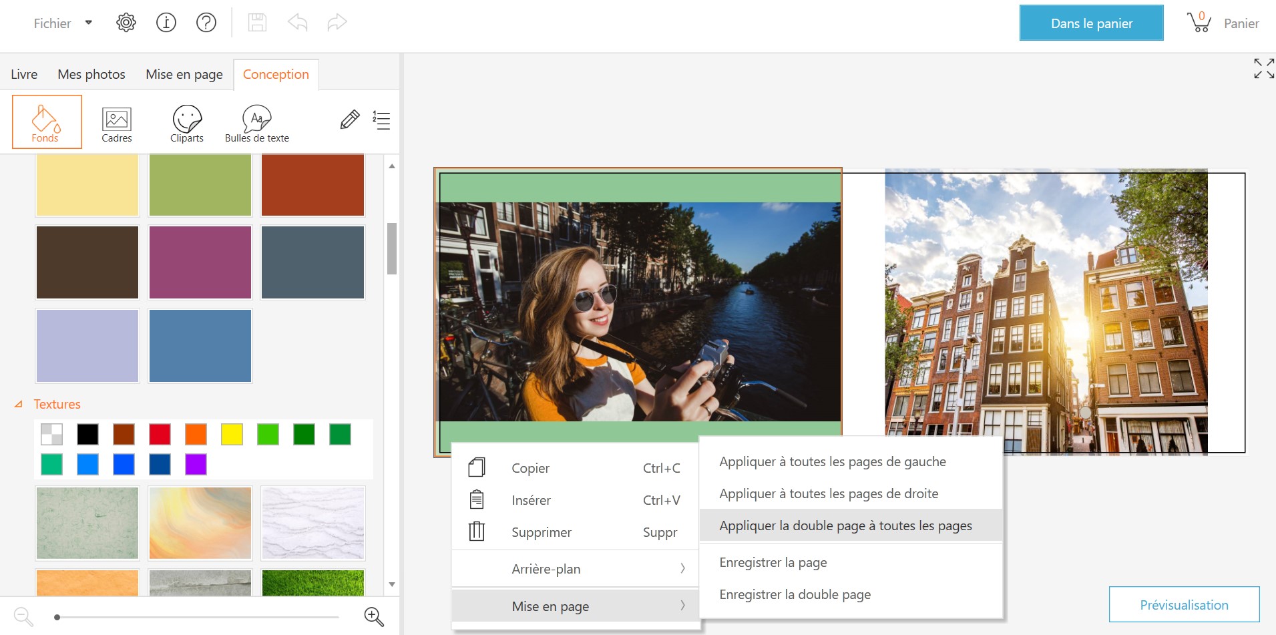Expand the Mise en page submenu arrow
The width and height of the screenshot is (1276, 635).
(x=682, y=606)
